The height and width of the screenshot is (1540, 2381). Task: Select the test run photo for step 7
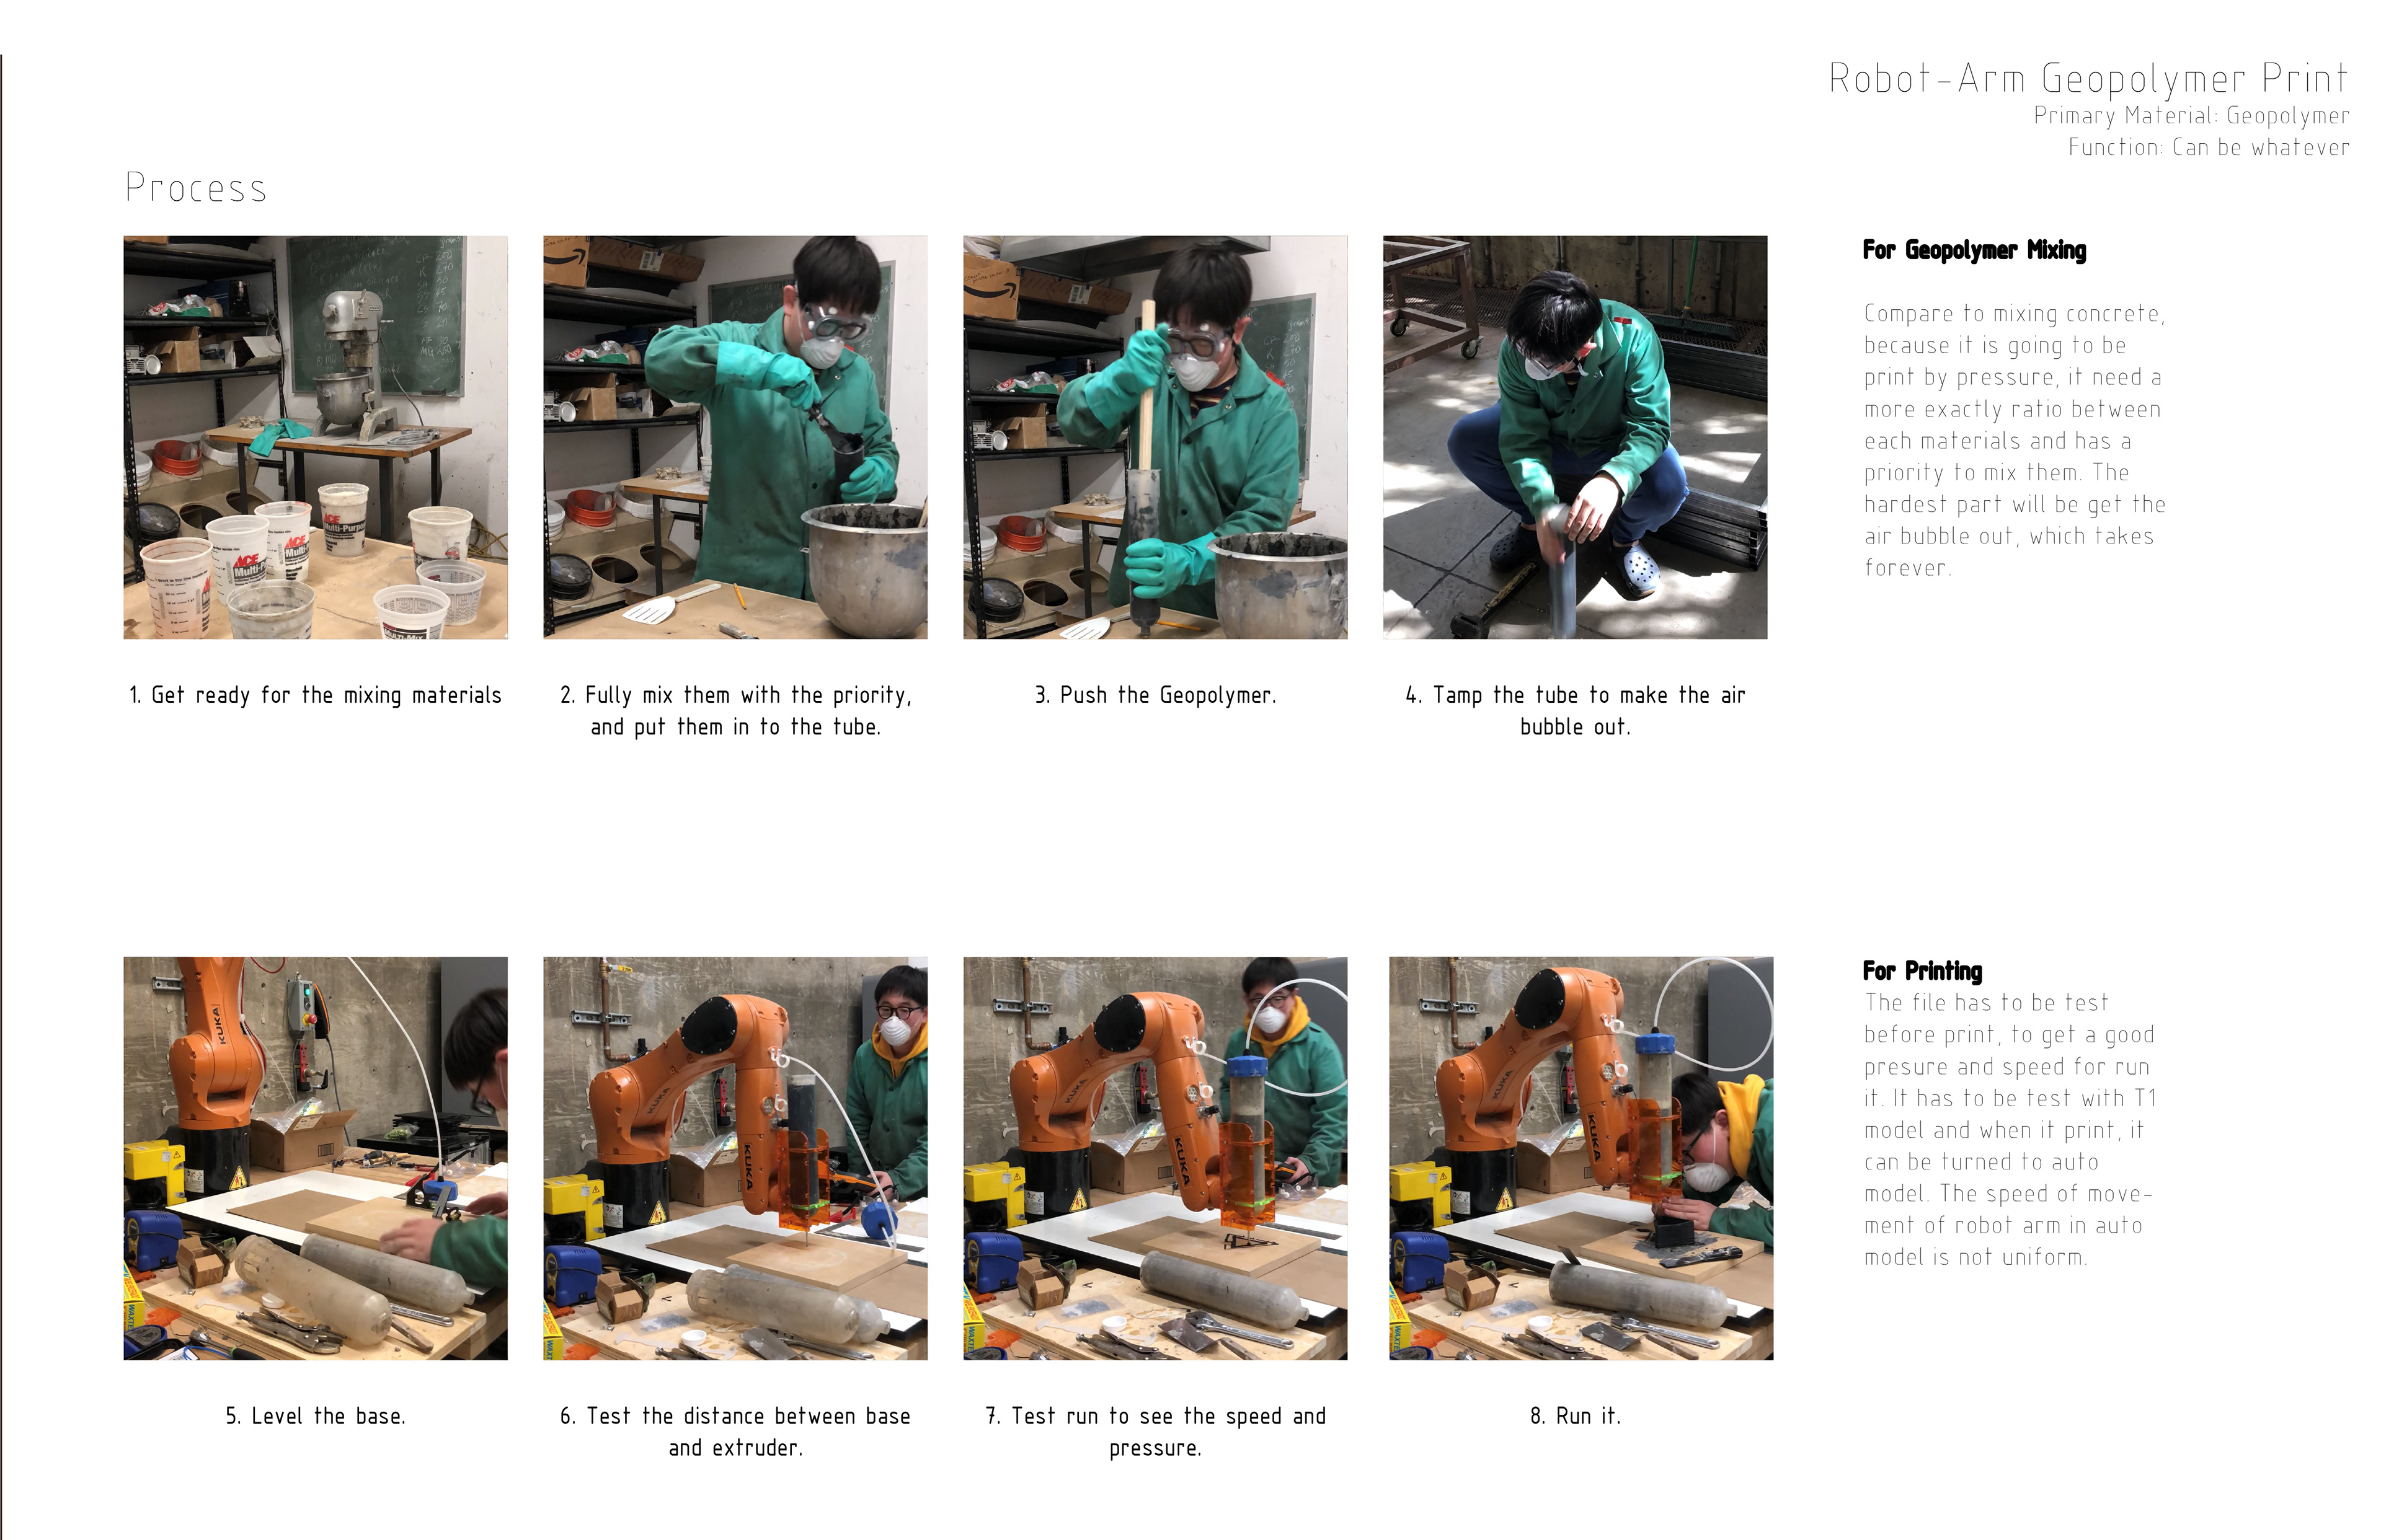click(x=1156, y=1158)
